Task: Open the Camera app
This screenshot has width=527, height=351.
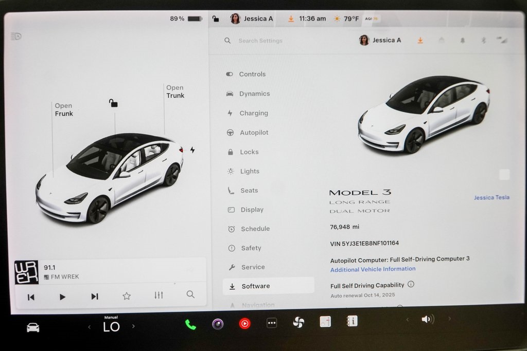Action: (218, 324)
